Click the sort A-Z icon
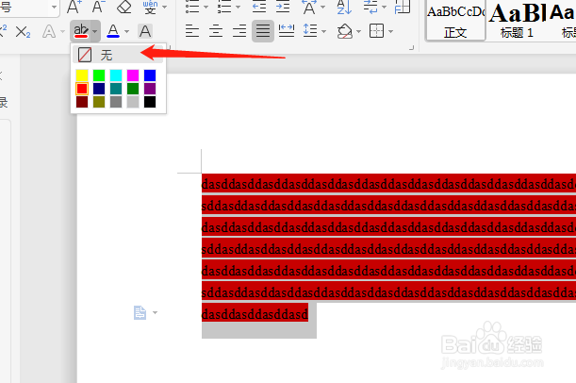 pyautogui.click(x=344, y=7)
